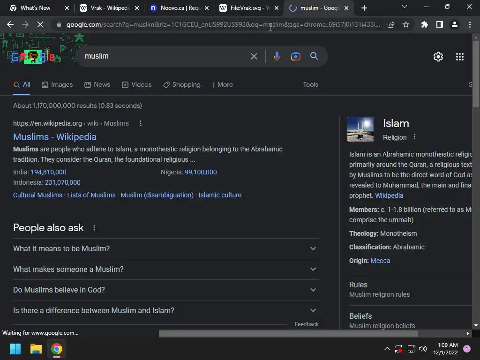Select the Shopping search tab
The width and height of the screenshot is (480, 360).
[x=182, y=85]
